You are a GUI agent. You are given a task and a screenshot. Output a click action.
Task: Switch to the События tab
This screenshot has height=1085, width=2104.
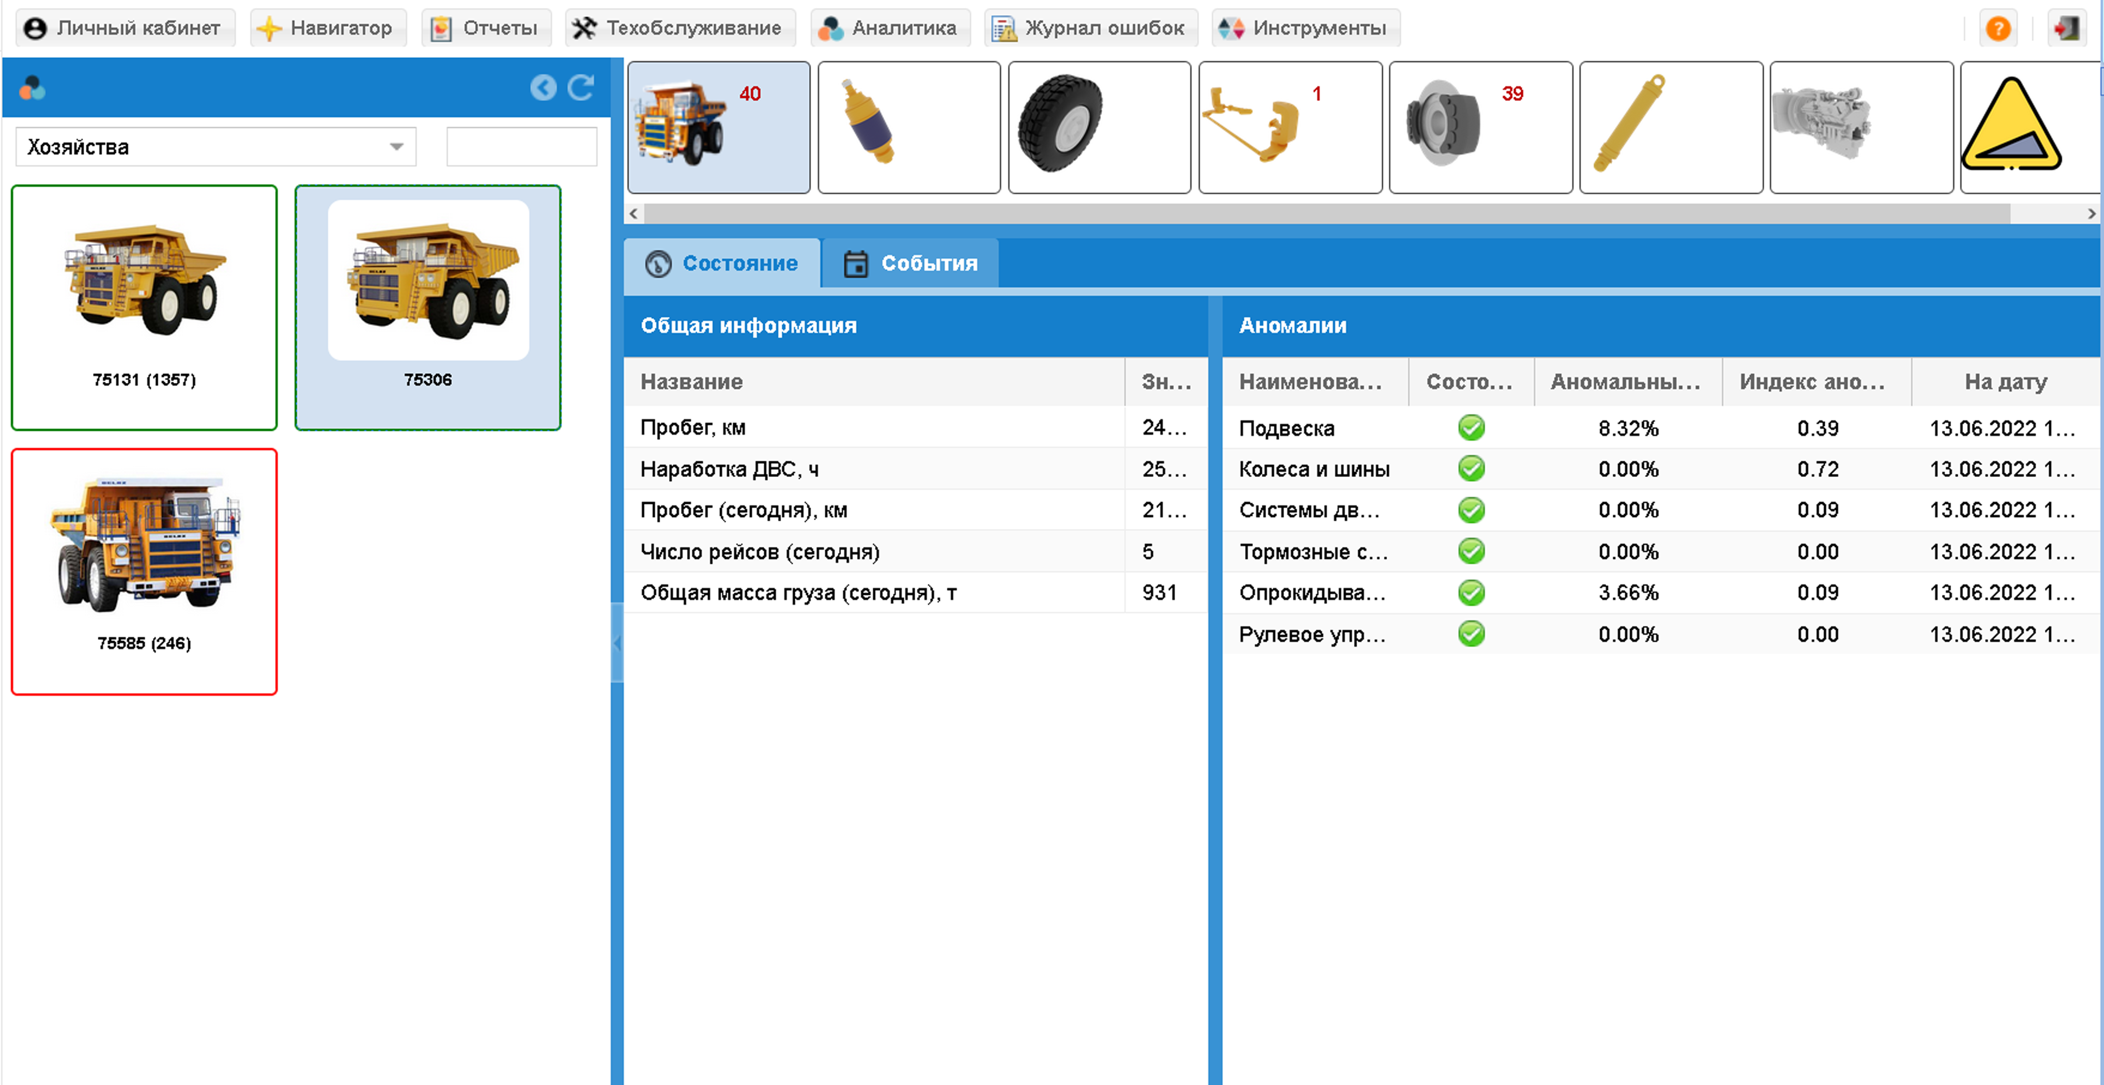(x=910, y=263)
